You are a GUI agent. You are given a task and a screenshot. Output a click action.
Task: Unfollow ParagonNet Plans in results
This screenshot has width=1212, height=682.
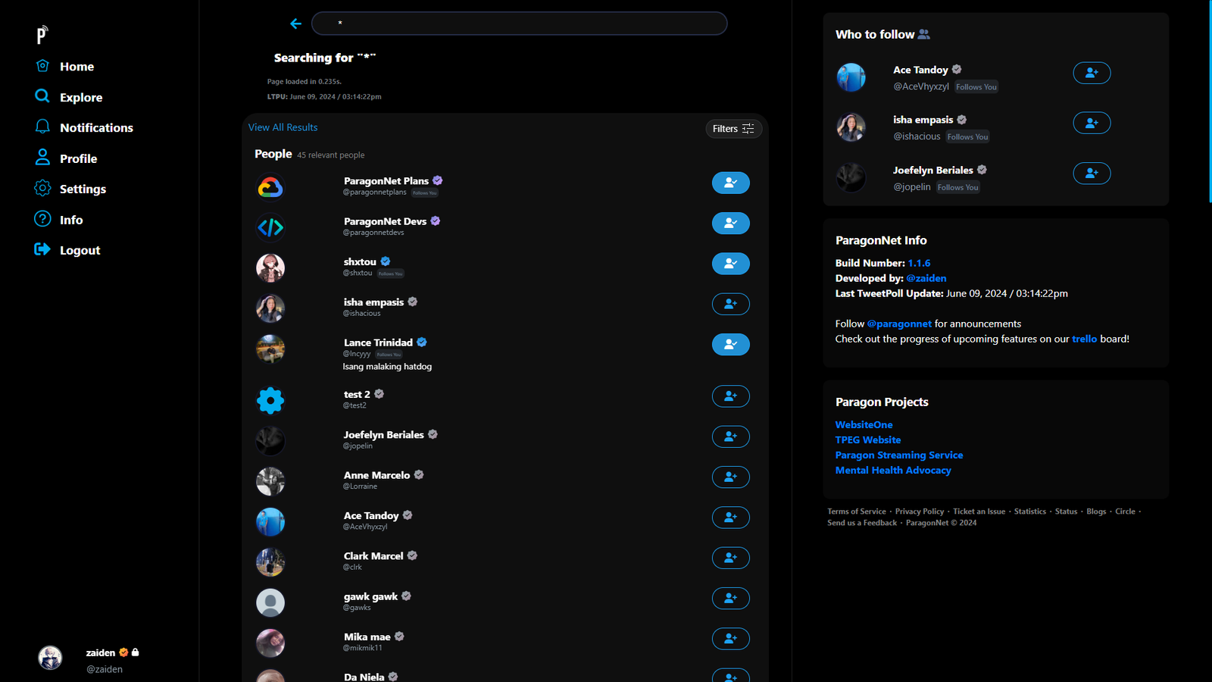730,183
